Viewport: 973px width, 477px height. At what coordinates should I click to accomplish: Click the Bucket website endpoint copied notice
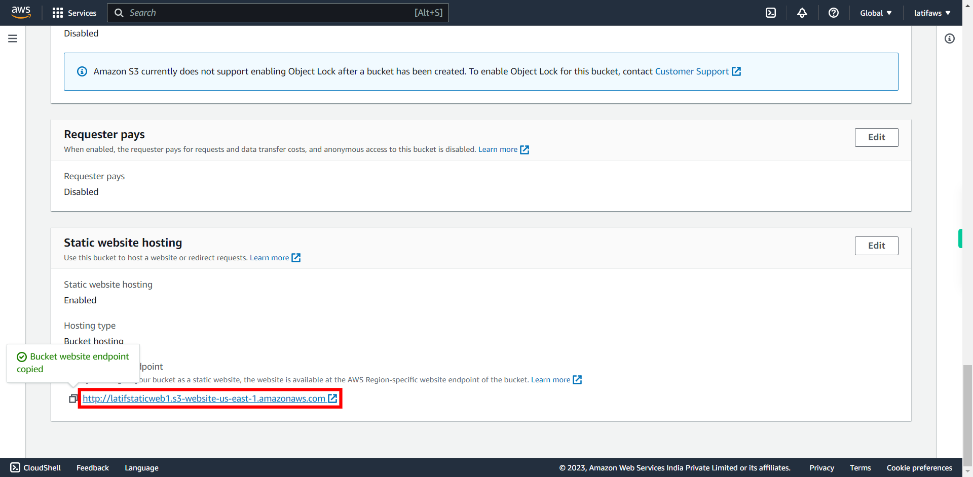73,363
